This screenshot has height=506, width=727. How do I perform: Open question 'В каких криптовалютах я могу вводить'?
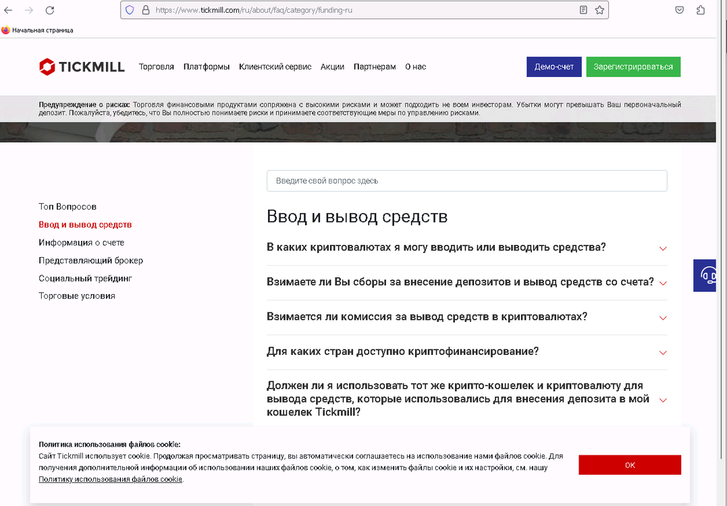tap(436, 248)
